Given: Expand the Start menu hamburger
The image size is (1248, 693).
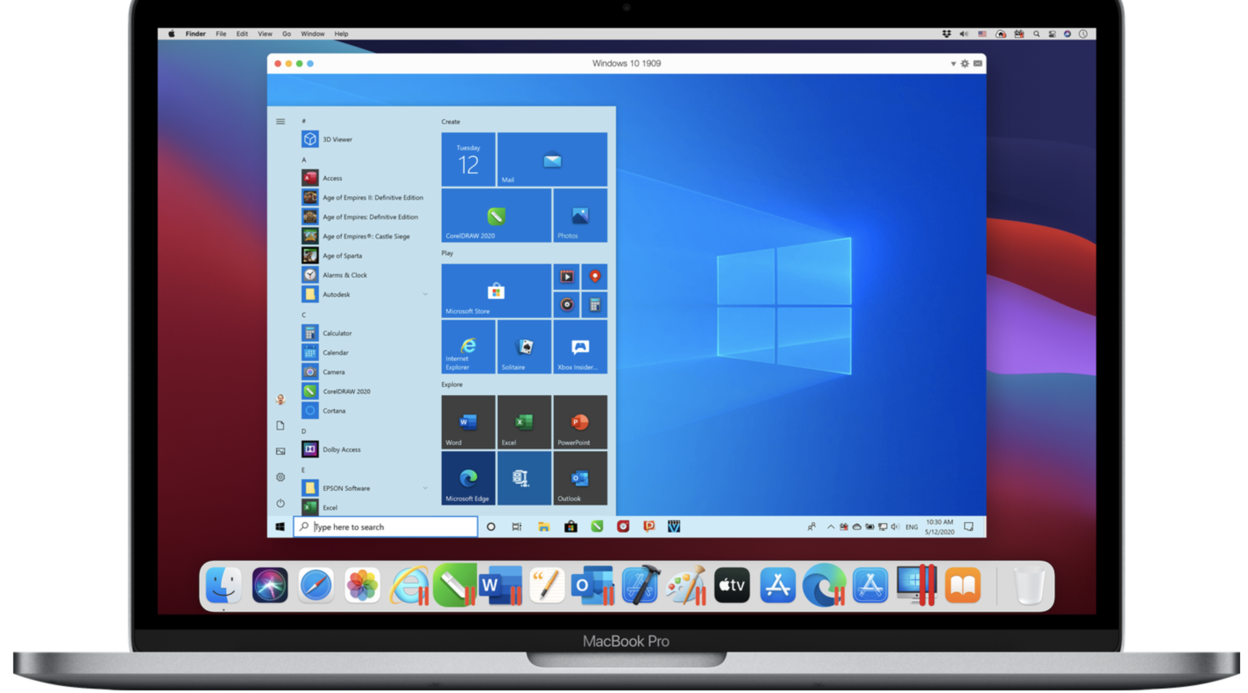Looking at the screenshot, I should click(280, 122).
